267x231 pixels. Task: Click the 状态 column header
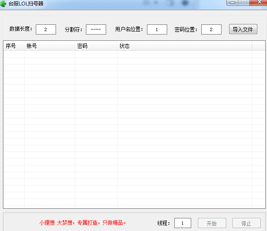184,46
